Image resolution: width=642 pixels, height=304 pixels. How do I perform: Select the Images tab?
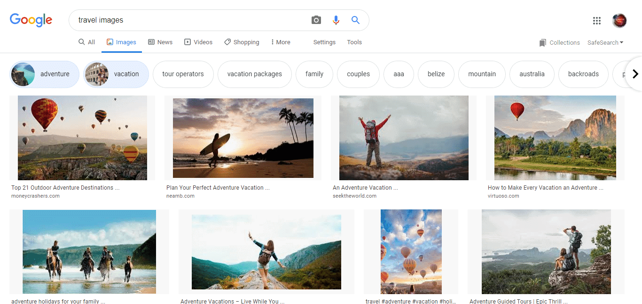[121, 42]
